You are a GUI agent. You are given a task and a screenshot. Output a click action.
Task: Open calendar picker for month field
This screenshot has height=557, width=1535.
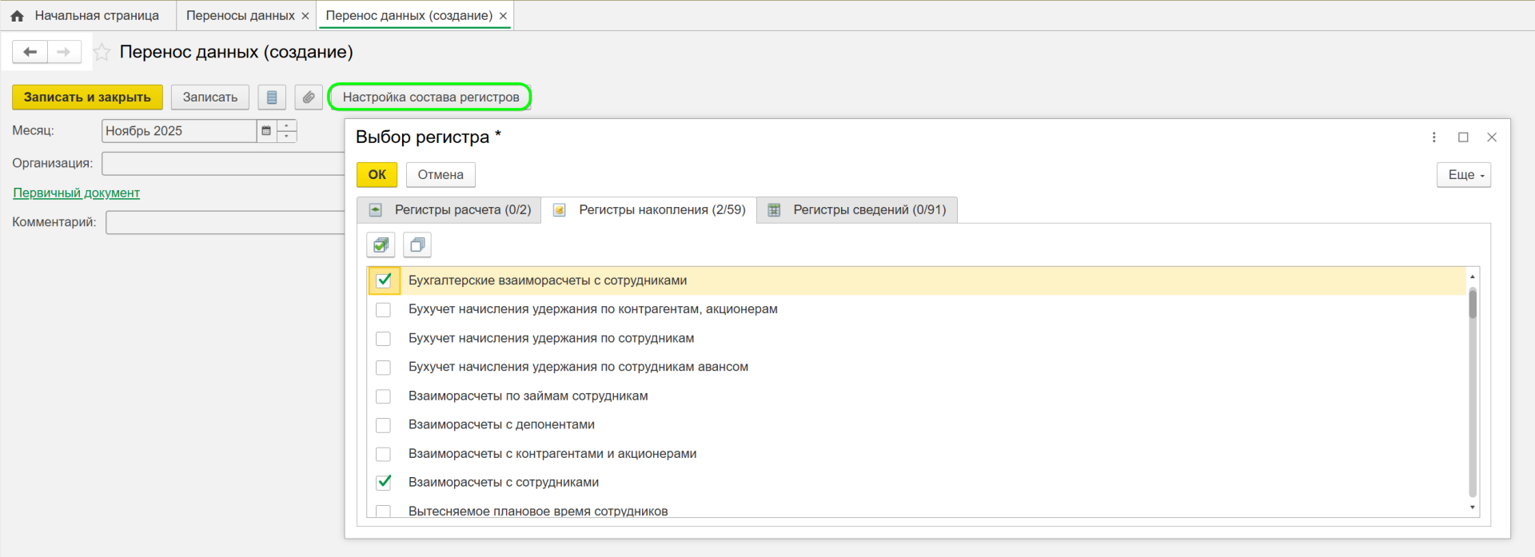266,131
